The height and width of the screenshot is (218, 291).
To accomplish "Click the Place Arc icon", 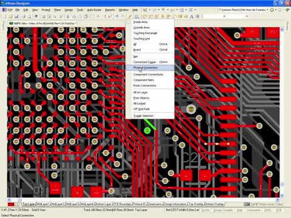I will (x=174, y=16).
